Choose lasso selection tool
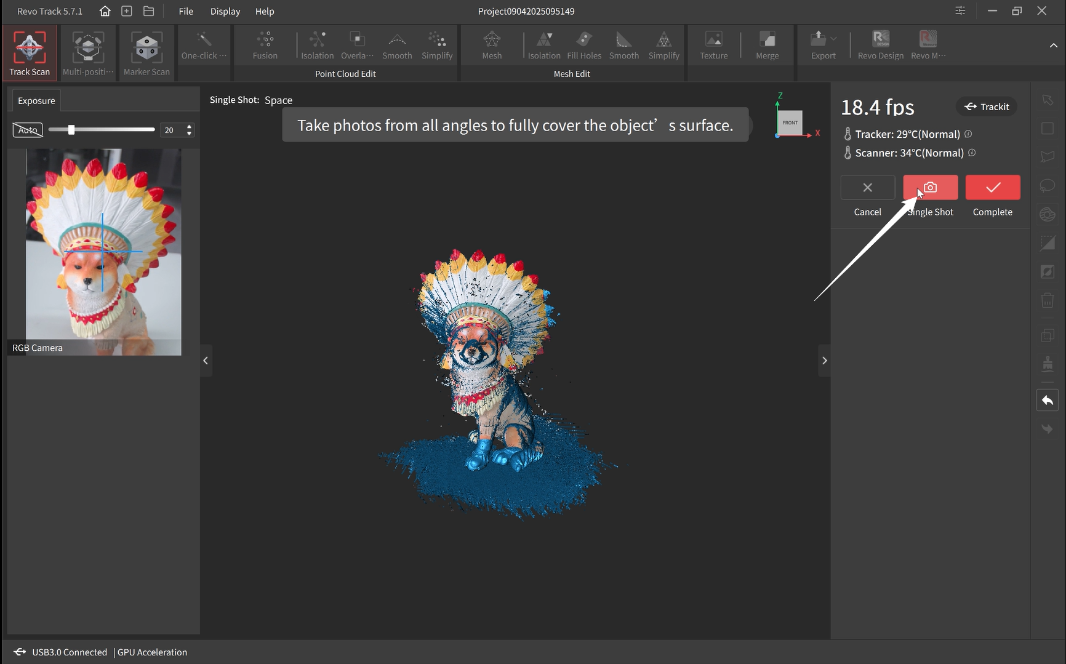This screenshot has width=1066, height=664. coord(1048,185)
